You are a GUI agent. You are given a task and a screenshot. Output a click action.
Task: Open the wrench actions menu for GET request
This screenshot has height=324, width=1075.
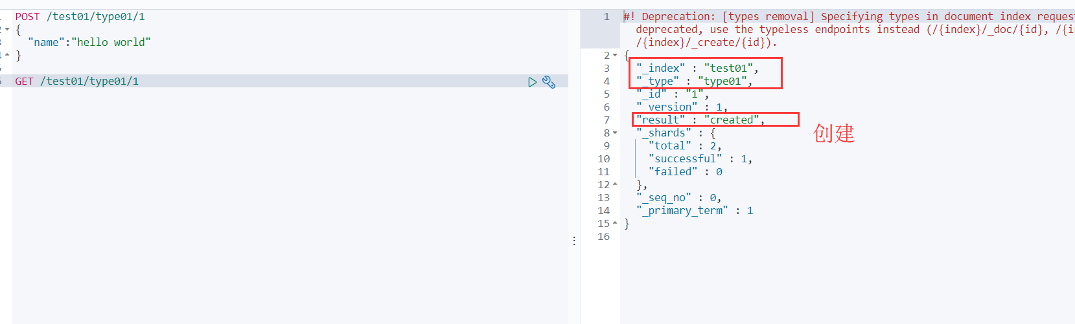coord(549,81)
